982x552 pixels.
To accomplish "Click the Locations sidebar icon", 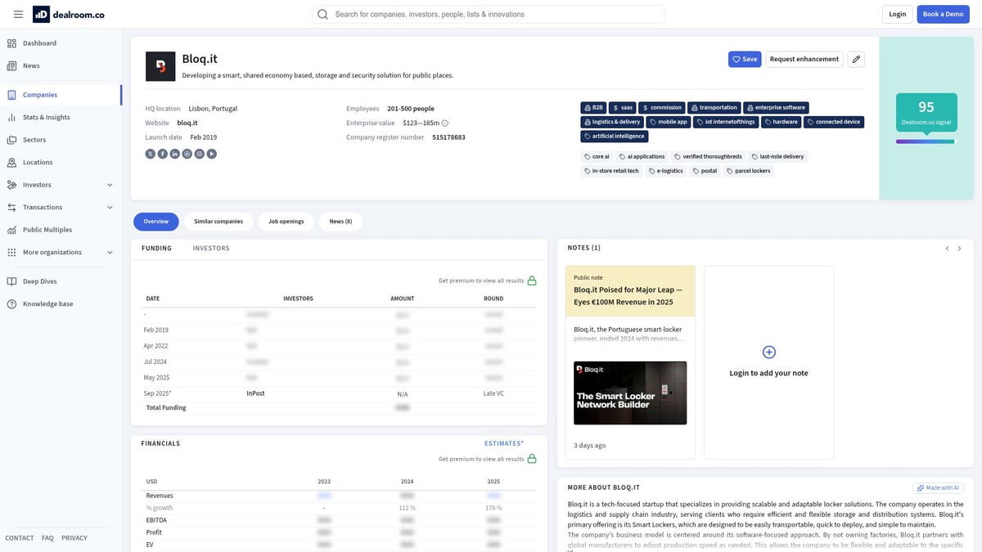I will point(12,162).
